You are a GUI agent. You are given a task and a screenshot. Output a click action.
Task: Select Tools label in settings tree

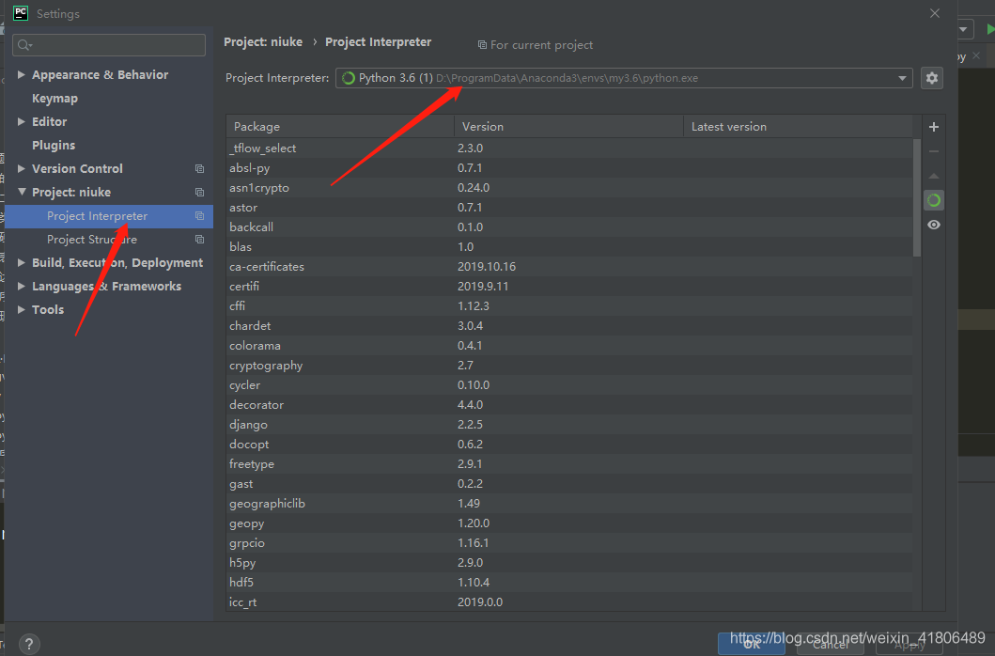(x=48, y=310)
